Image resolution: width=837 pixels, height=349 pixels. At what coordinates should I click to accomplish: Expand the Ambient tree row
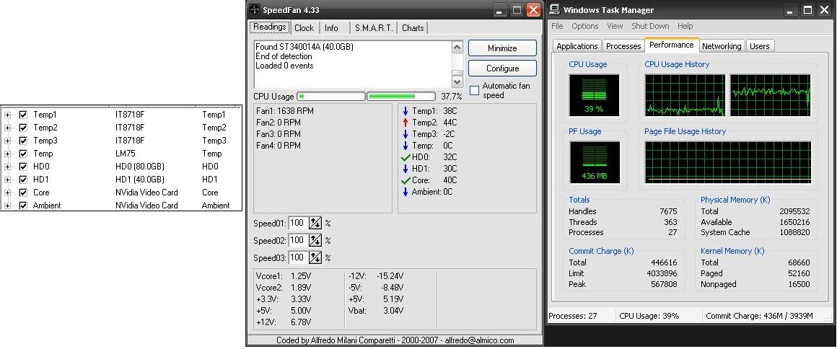click(7, 206)
